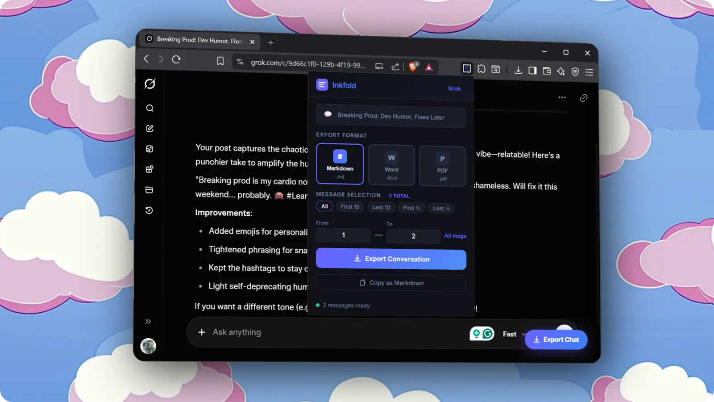Click the 2 messages ready status
714x402 pixels.
tap(343, 306)
